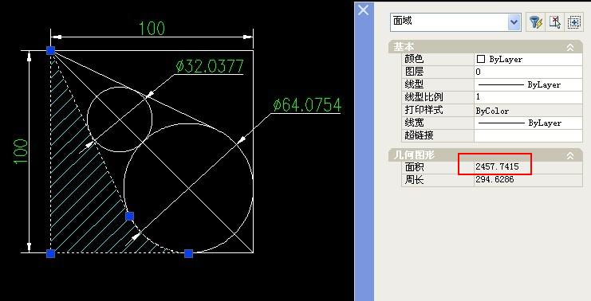Click the 线宽 property label
The image size is (591, 301).
(414, 123)
